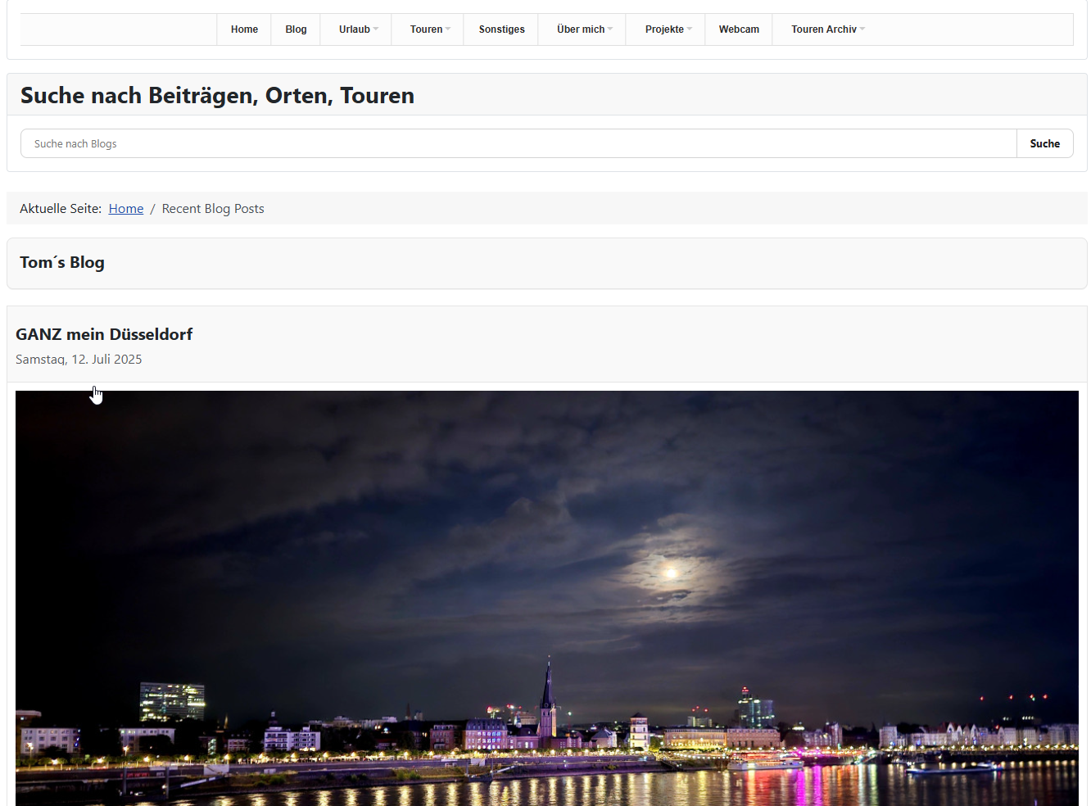Click the 'Suche nach Beiträgen, Orten, Touren' heading
Screen dimensions: 1091x806
click(x=217, y=96)
